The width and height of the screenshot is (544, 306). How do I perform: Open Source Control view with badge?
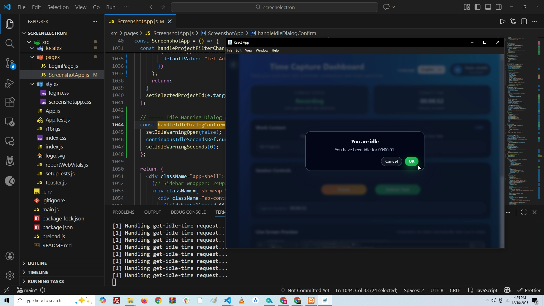10,63
